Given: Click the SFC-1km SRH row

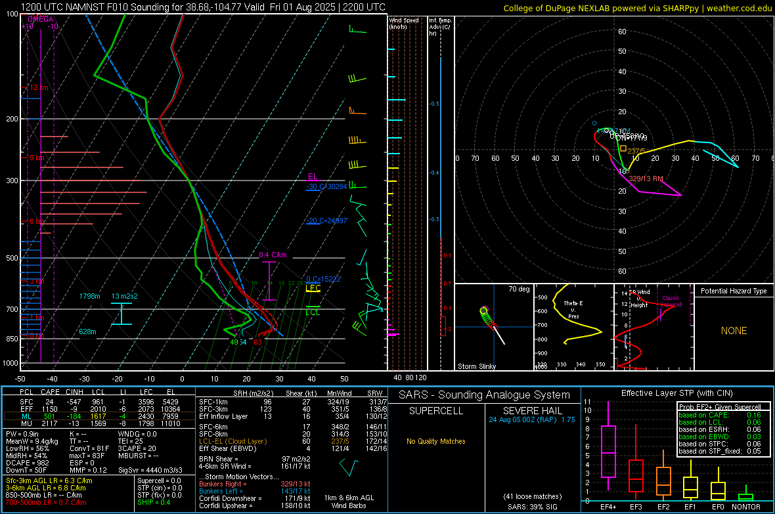Looking at the screenshot, I should (x=293, y=402).
